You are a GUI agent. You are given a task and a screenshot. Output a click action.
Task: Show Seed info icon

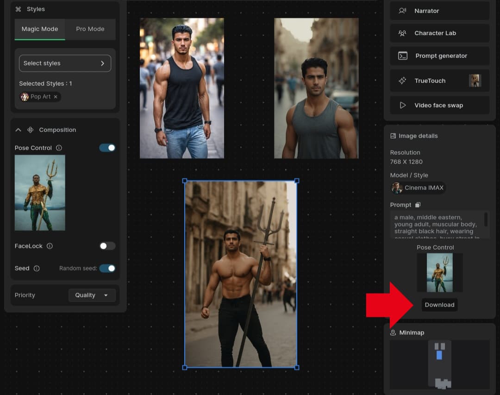[x=37, y=268]
